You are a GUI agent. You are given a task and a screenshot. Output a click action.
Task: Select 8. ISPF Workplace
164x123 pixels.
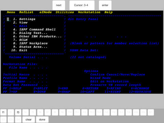click(x=30, y=43)
